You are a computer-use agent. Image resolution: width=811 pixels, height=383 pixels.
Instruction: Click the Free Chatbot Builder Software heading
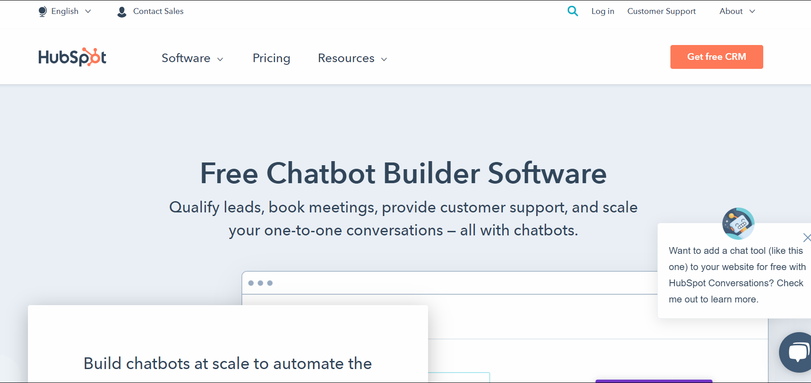403,174
